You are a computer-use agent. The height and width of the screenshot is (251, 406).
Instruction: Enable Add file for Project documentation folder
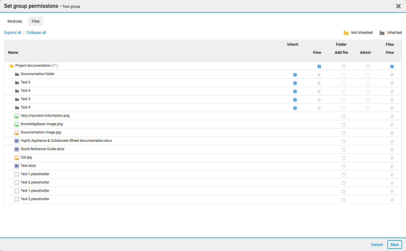(343, 66)
